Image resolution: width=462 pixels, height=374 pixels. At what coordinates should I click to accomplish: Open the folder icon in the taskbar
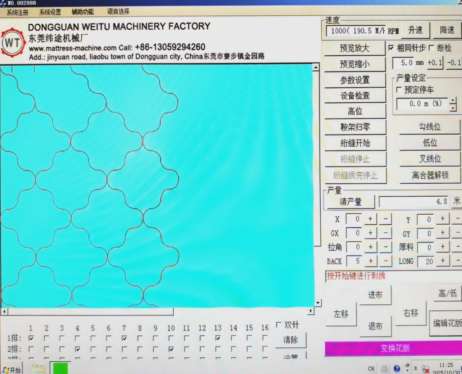pyautogui.click(x=37, y=369)
